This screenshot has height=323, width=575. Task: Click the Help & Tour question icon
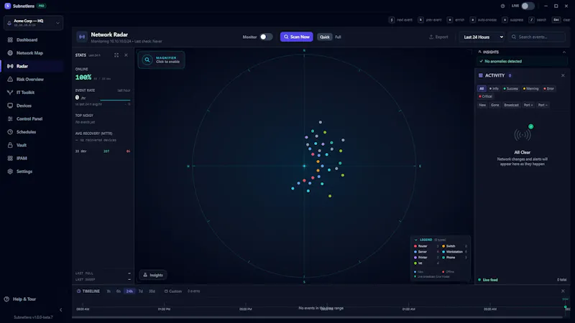[x=6, y=299]
